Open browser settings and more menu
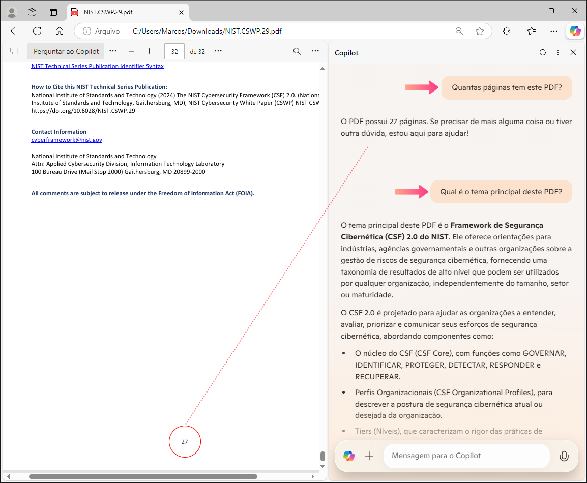 [554, 31]
